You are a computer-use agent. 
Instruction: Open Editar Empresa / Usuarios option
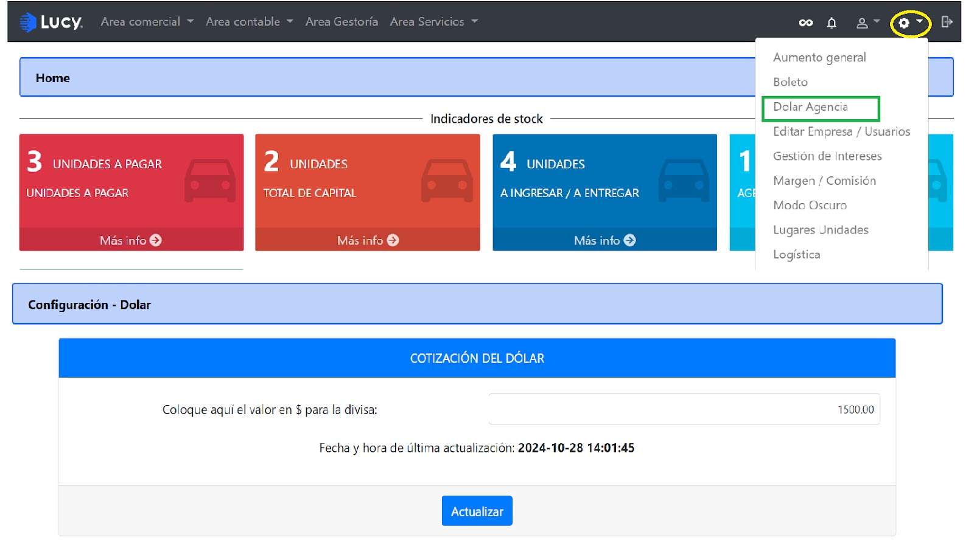(841, 131)
